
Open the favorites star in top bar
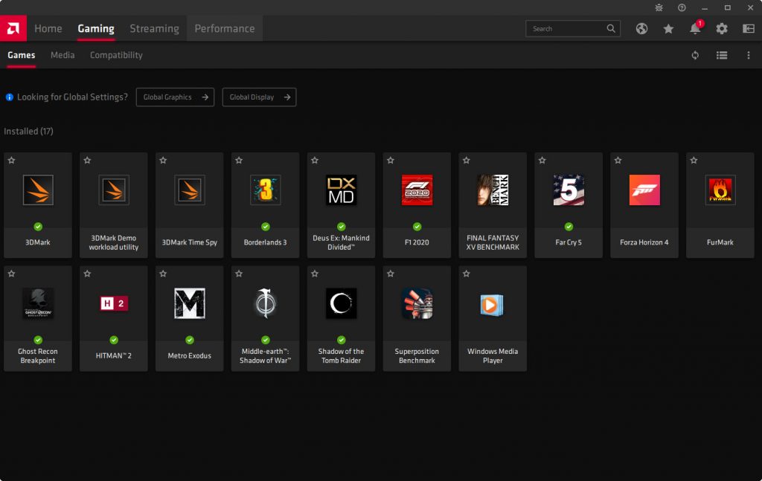(668, 29)
